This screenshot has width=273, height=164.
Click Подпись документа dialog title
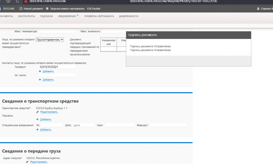[143, 35]
